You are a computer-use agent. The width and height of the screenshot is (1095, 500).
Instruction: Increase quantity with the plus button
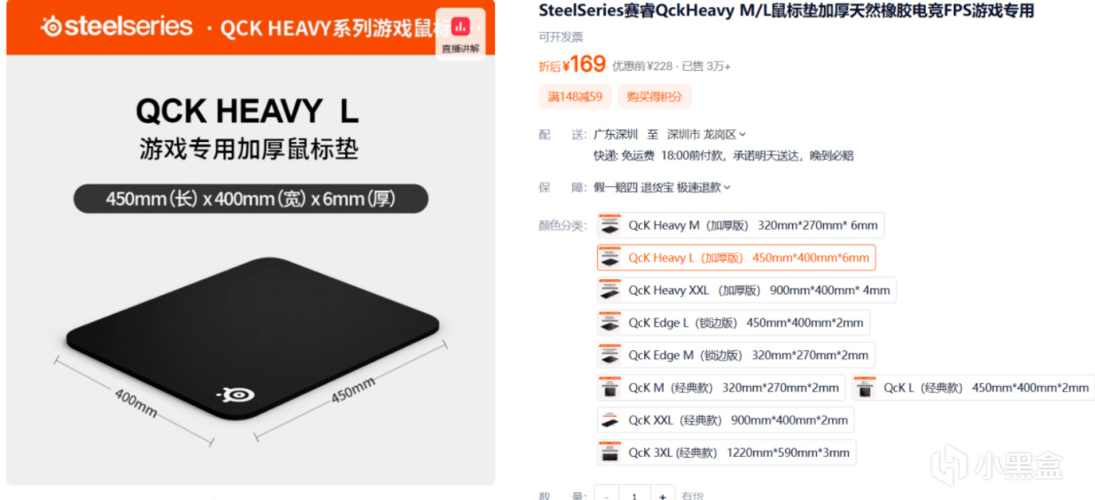tap(662, 496)
